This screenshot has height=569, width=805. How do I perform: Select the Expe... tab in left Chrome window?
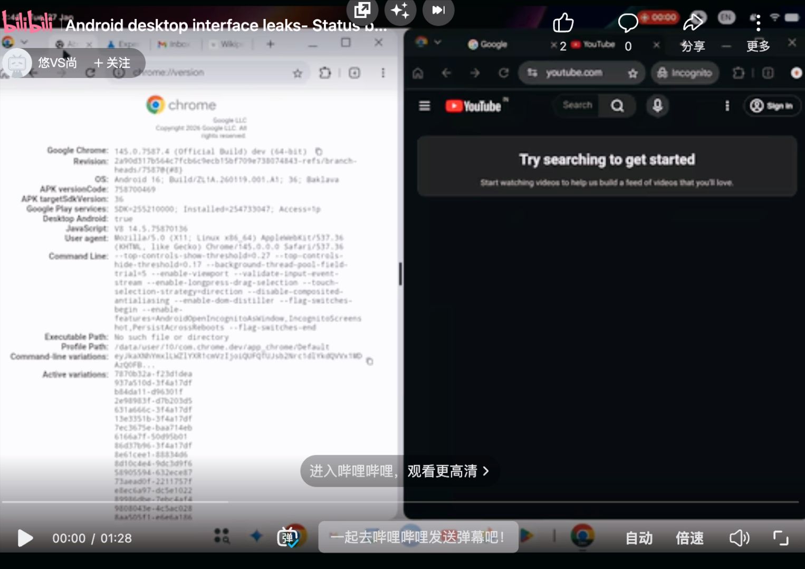[x=123, y=44]
